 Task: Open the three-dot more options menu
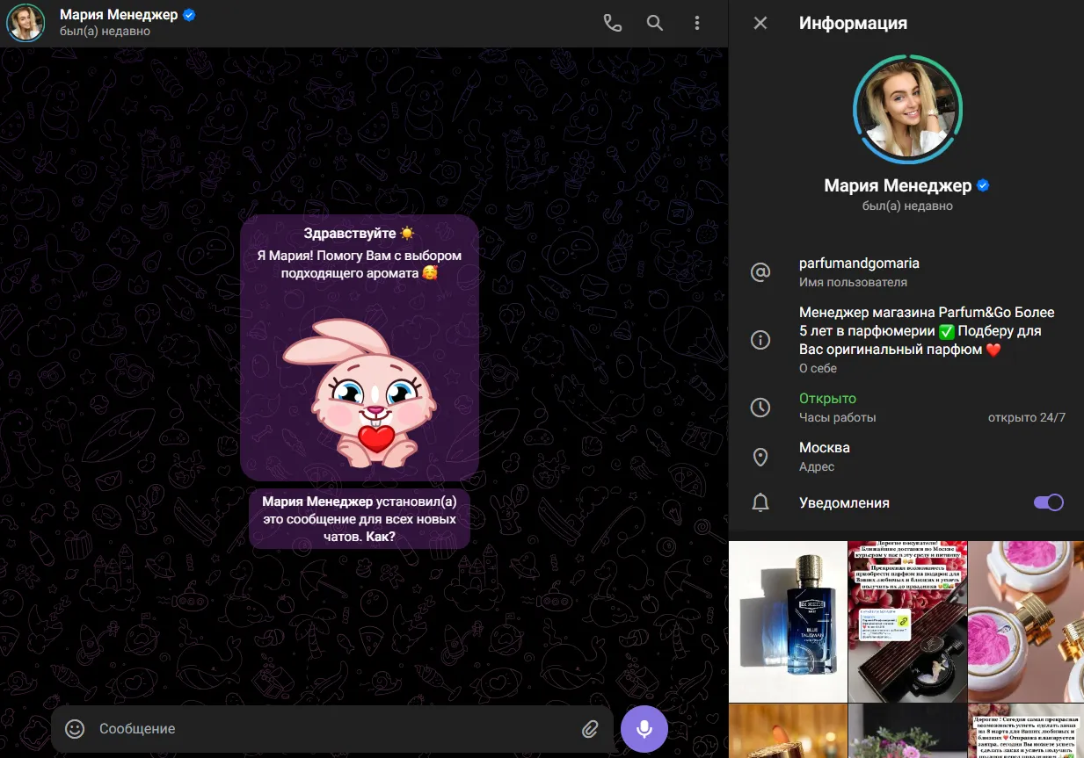697,24
